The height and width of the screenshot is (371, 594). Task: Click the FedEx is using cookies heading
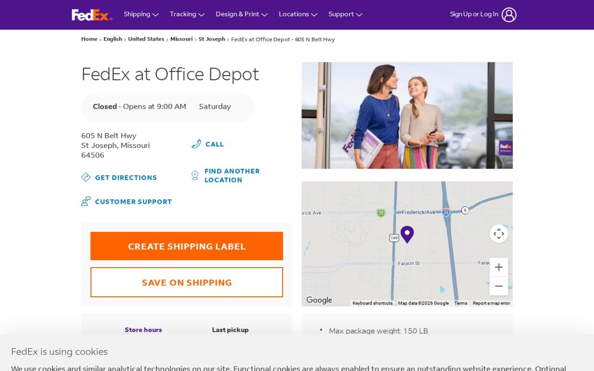(59, 352)
